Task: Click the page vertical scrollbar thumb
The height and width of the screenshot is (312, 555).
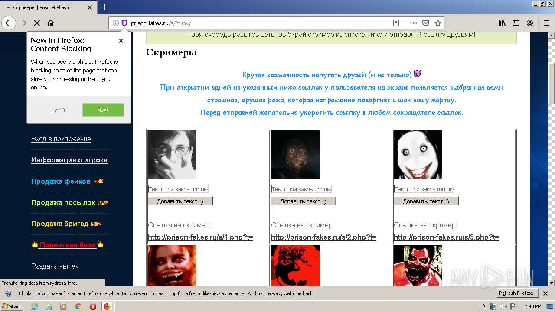Action: pyautogui.click(x=552, y=84)
